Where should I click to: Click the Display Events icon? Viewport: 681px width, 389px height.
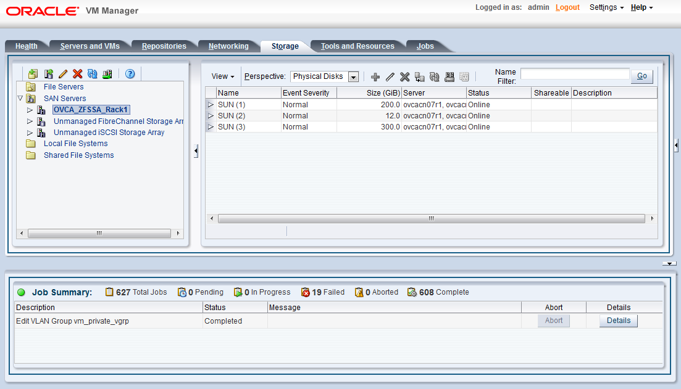(x=464, y=77)
